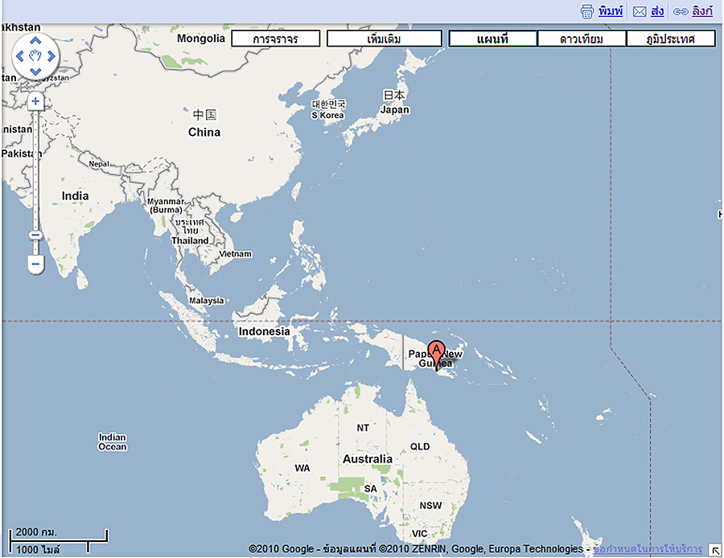This screenshot has width=724, height=558.
Task: Switch to ดาวเทียม satellite view
Action: 582,39
